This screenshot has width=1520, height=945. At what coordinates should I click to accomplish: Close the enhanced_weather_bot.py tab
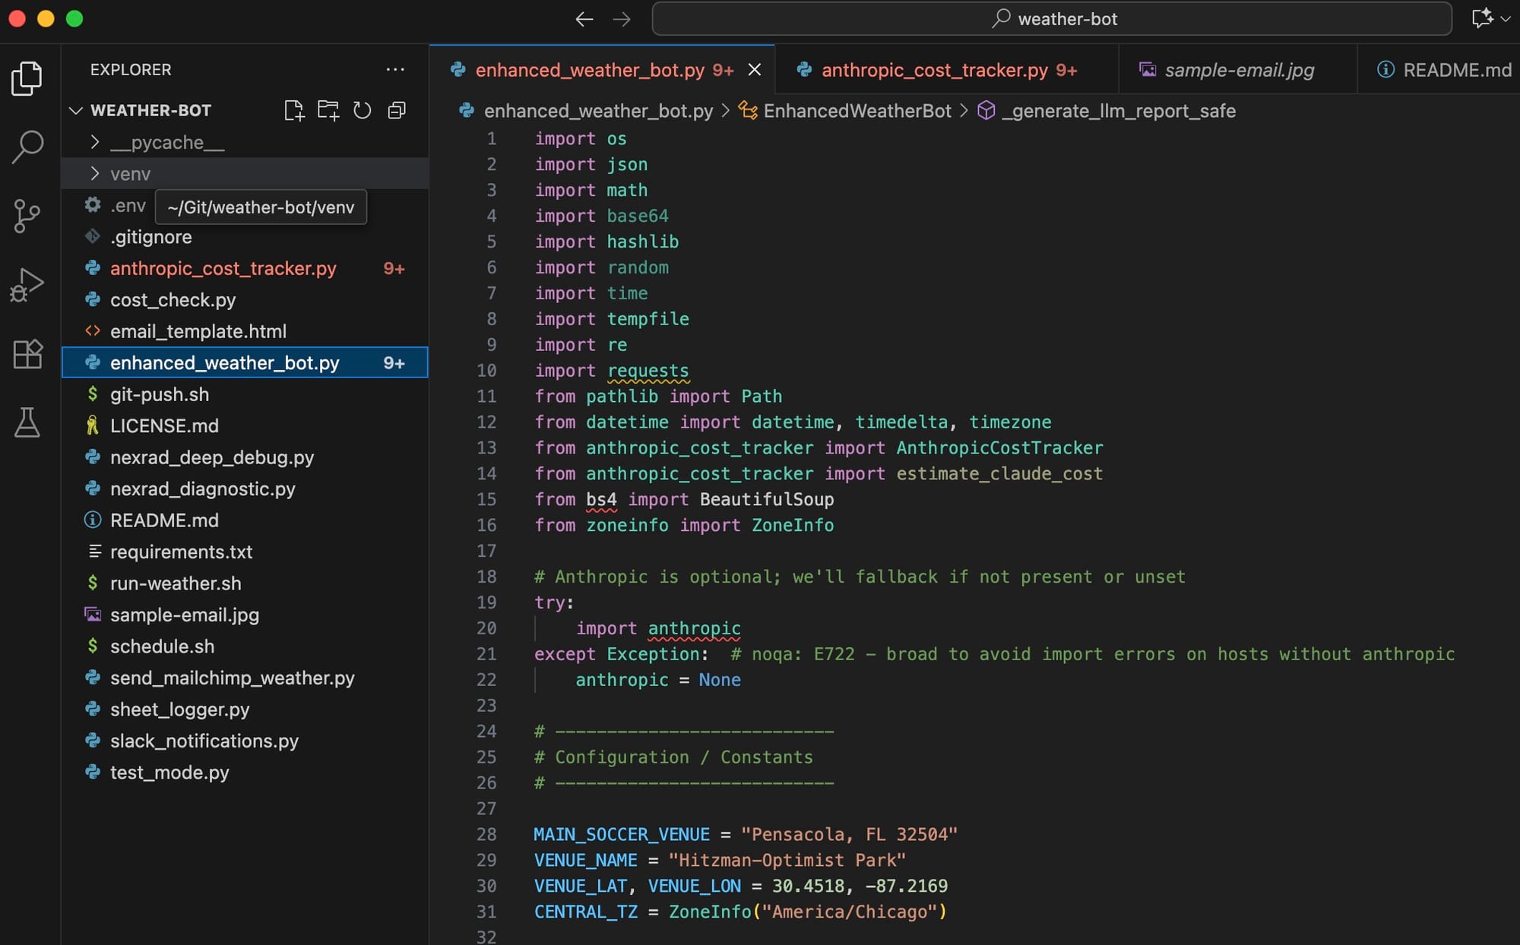755,70
